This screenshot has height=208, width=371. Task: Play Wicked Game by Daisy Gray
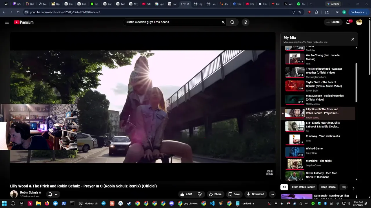point(318,152)
